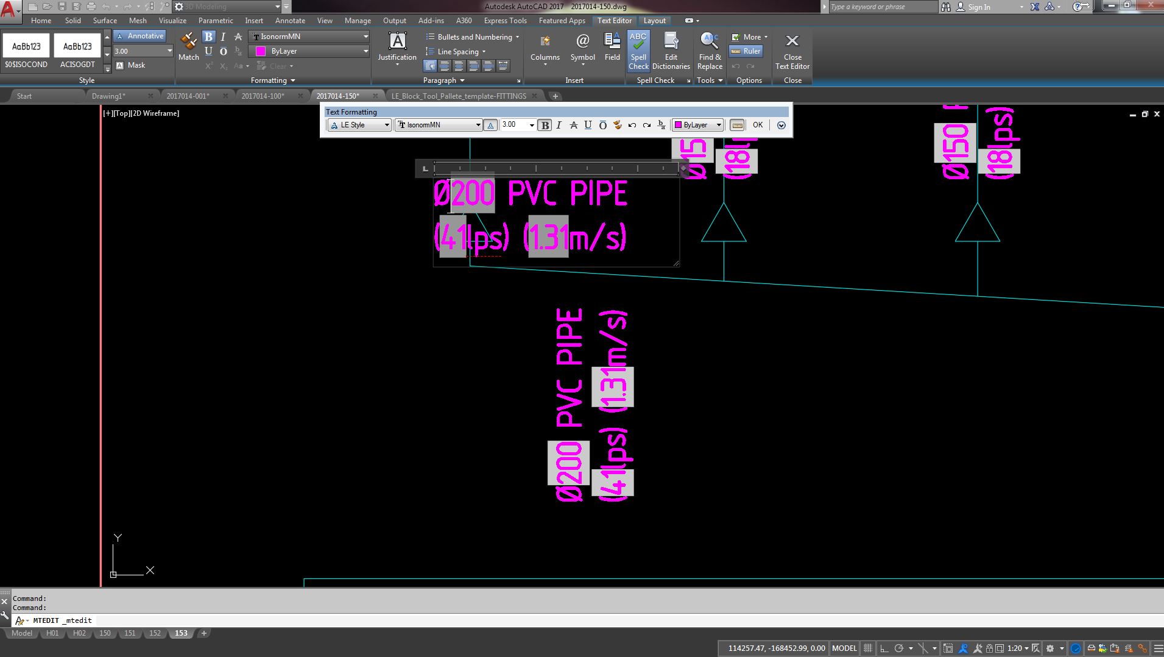Click the Match text formatting brush
Viewport: 1164px width, 657px height.
coord(189,46)
